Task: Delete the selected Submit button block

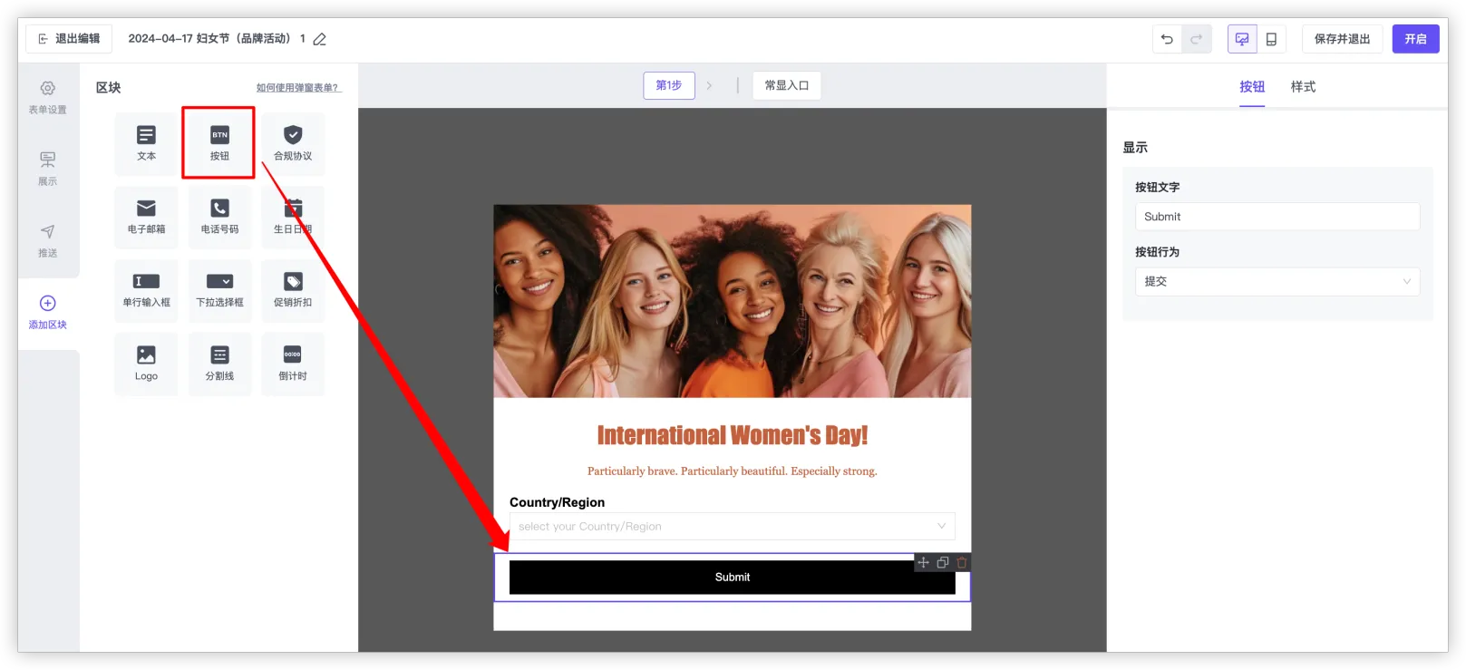Action: coord(962,563)
